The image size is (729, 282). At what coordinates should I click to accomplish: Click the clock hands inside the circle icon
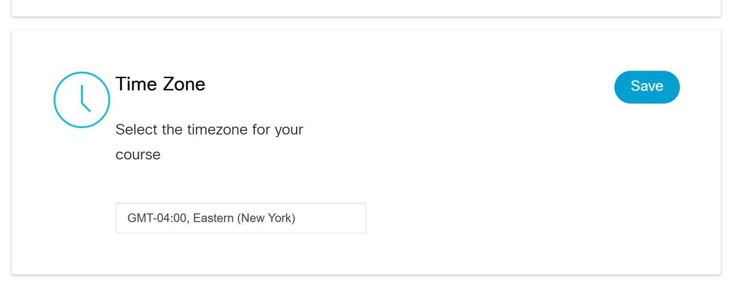click(85, 99)
